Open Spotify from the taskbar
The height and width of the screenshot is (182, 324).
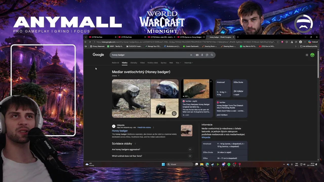(229, 164)
